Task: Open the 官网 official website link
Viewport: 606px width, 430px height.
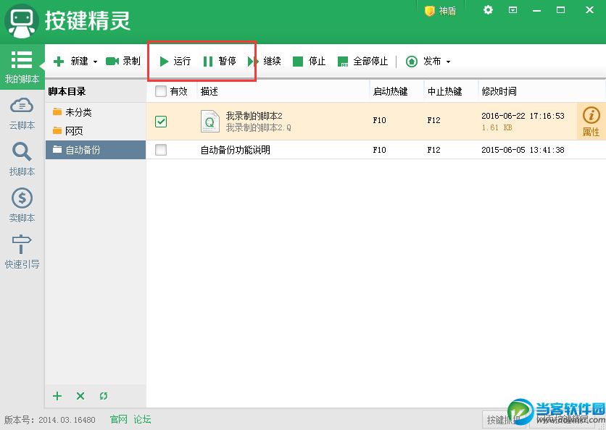Action: (118, 419)
